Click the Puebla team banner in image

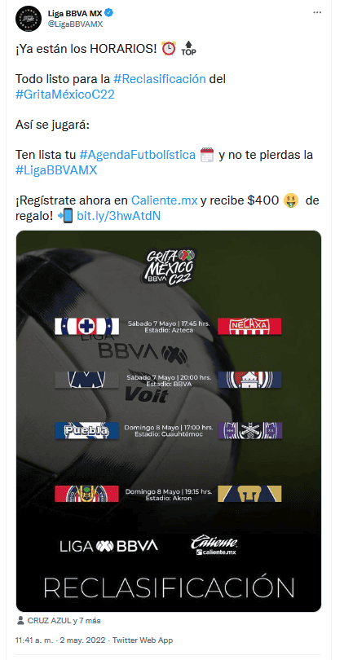(86, 430)
